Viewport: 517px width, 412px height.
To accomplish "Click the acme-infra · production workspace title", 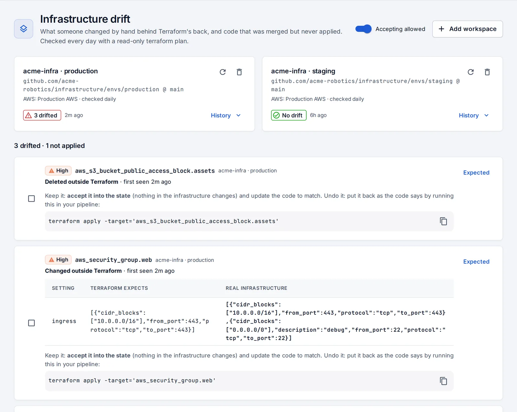I will pos(60,71).
